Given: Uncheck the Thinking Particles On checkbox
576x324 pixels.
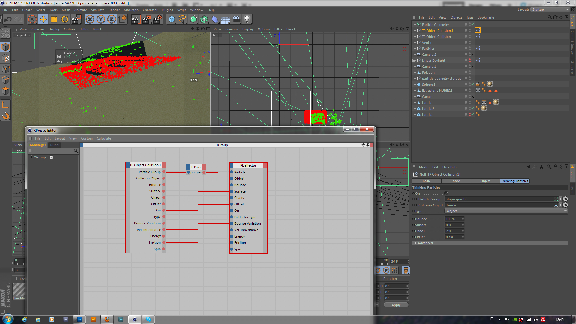Looking at the screenshot, I should click(446, 193).
